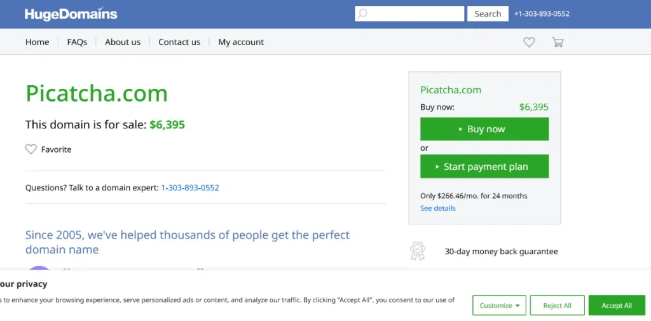
Task: Open the See details link
Action: (x=438, y=208)
